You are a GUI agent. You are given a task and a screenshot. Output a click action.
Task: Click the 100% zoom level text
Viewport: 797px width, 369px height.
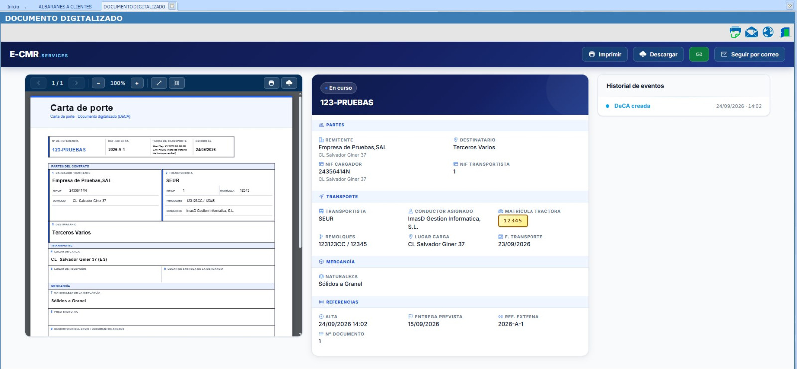click(118, 83)
